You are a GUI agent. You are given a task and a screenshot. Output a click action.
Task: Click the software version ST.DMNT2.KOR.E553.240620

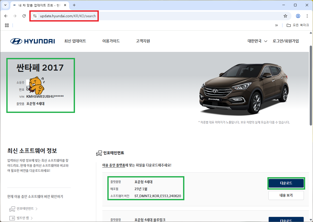coord(158,196)
